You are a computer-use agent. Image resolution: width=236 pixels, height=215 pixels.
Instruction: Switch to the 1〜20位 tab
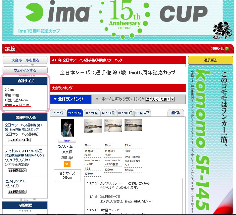(x=58, y=113)
